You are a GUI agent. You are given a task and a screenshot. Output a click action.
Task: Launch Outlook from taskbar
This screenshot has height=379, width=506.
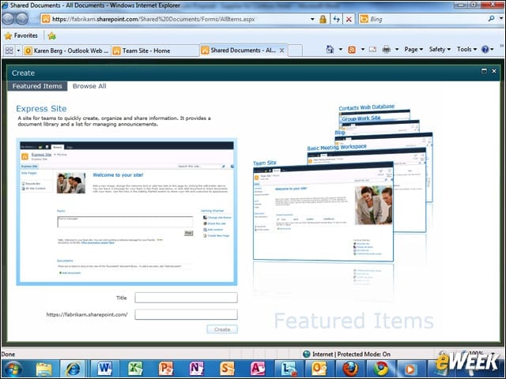pyautogui.click(x=319, y=369)
